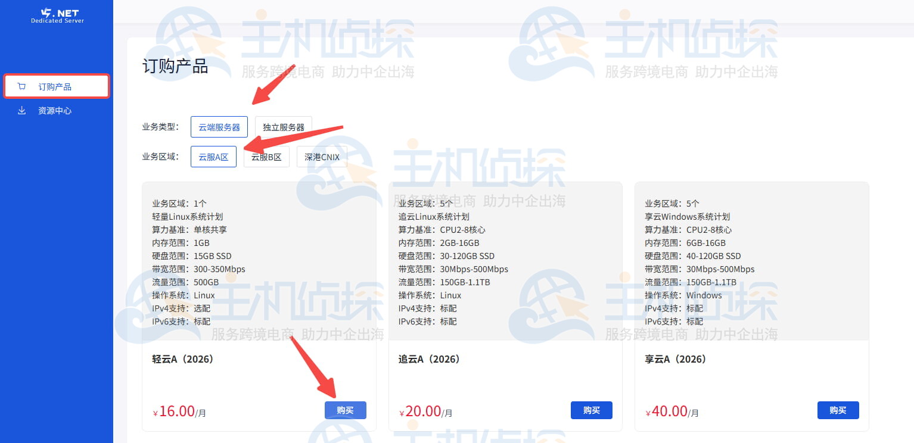
Task: Click the 享云A (2026) product title
Action: 675,359
